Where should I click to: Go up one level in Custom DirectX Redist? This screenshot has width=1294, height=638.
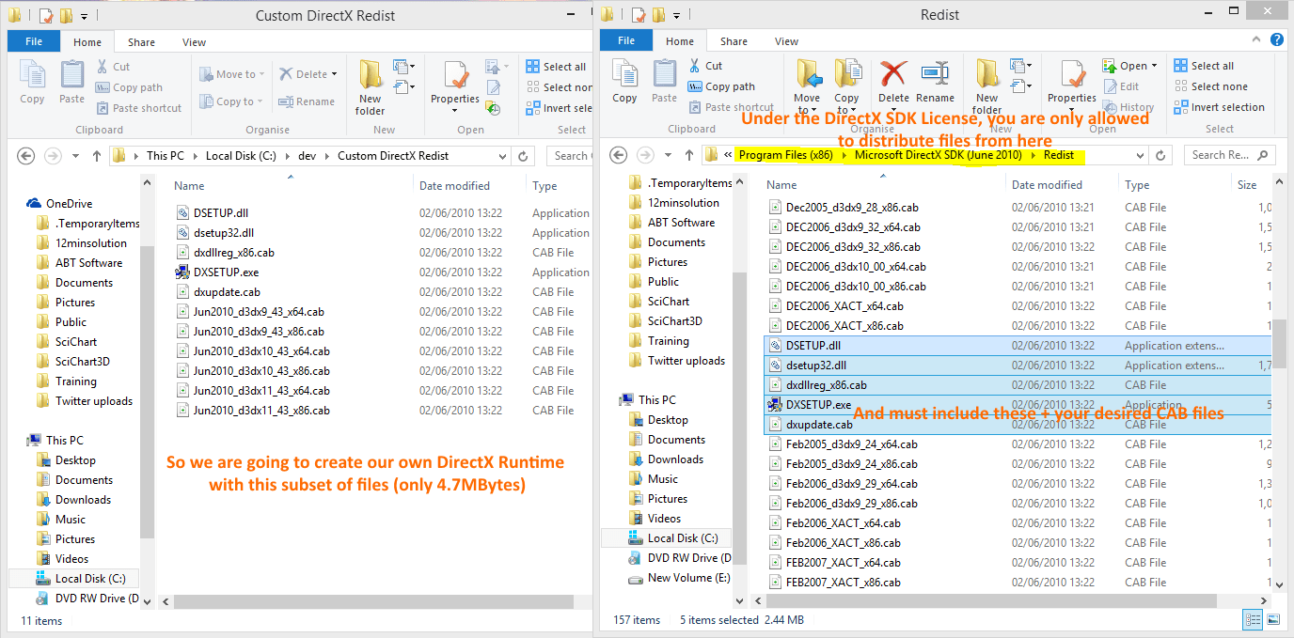pos(96,156)
